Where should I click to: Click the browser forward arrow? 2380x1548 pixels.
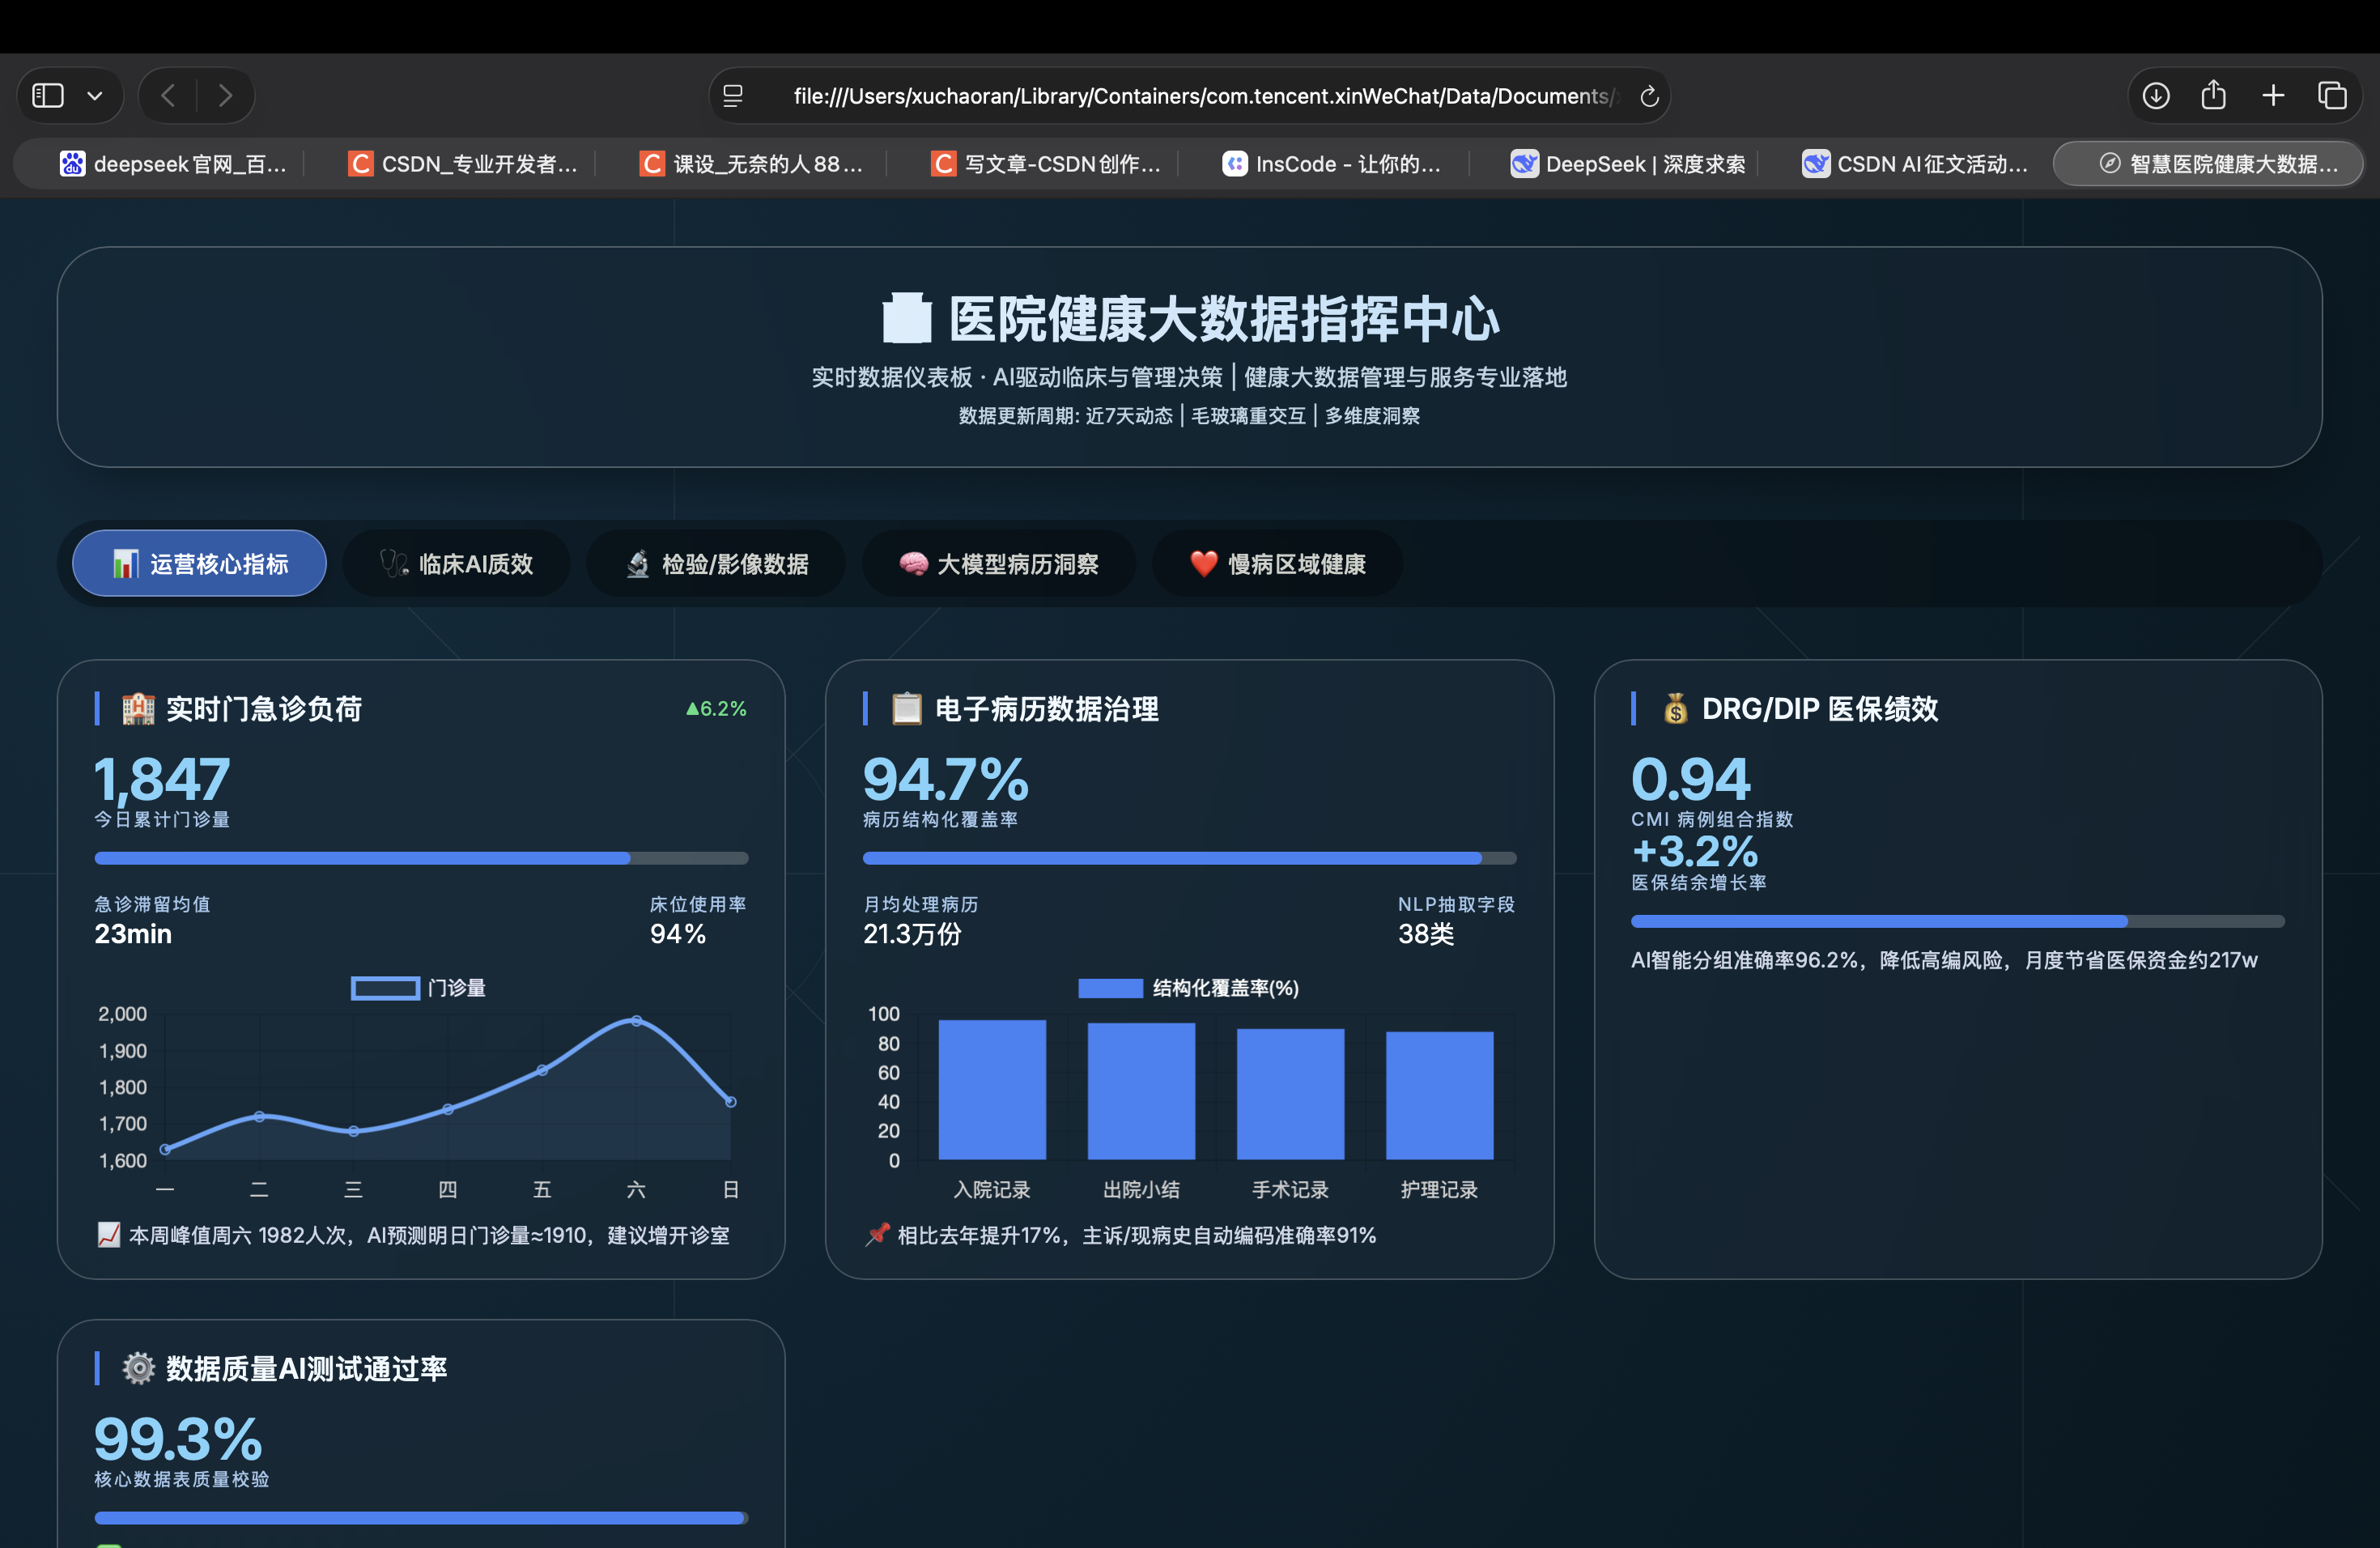(225, 96)
